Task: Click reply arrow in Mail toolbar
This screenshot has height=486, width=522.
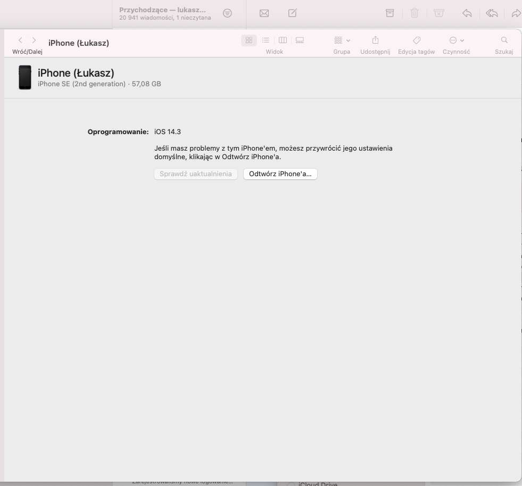Action: click(x=467, y=13)
